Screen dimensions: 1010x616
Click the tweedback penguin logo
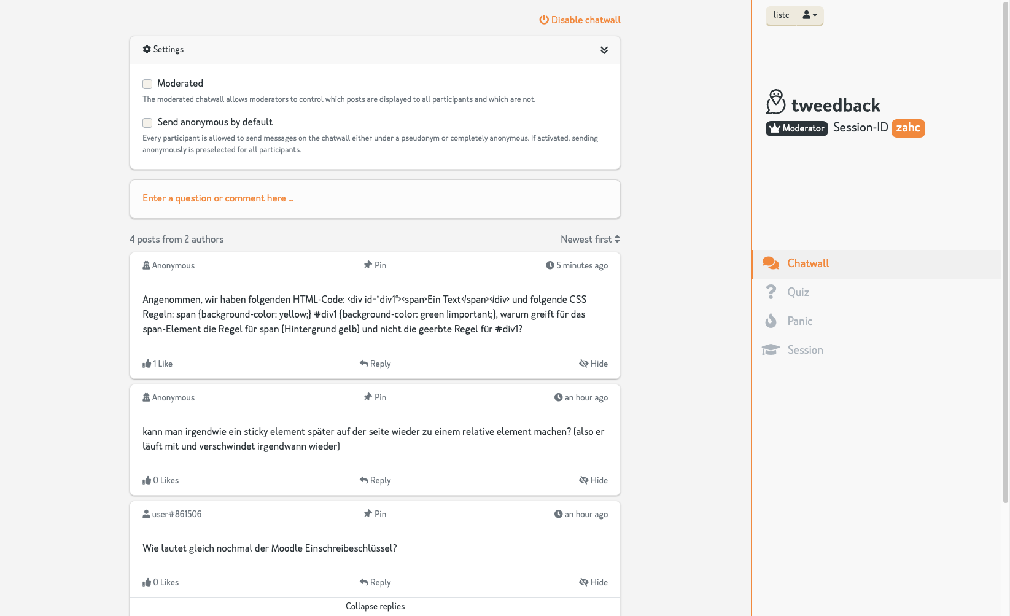[x=775, y=103]
